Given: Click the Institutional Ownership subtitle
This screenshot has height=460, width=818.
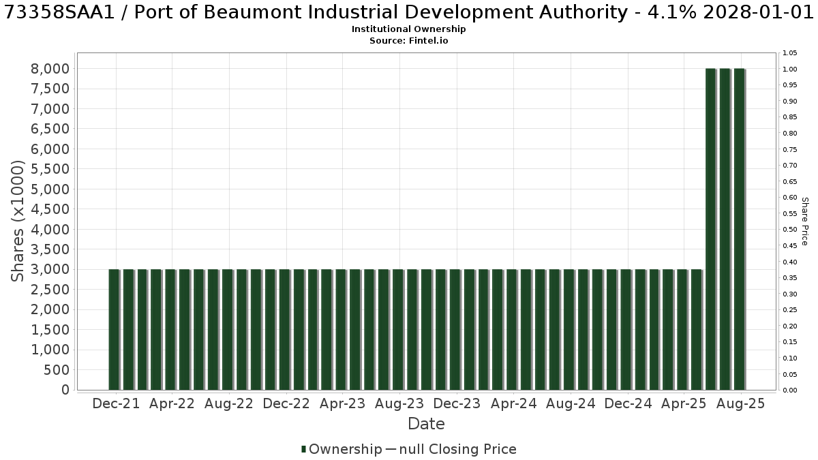Looking at the screenshot, I should point(409,29).
